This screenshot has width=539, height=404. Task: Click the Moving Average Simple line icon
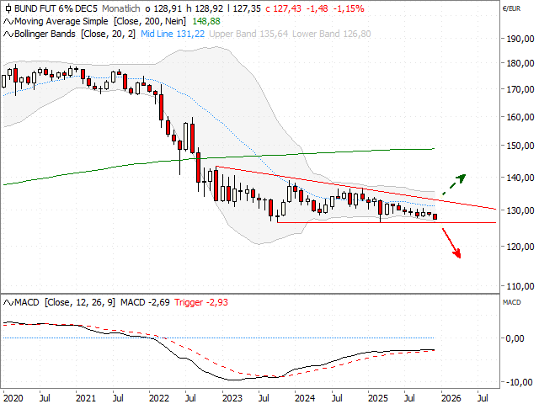pyautogui.click(x=8, y=21)
